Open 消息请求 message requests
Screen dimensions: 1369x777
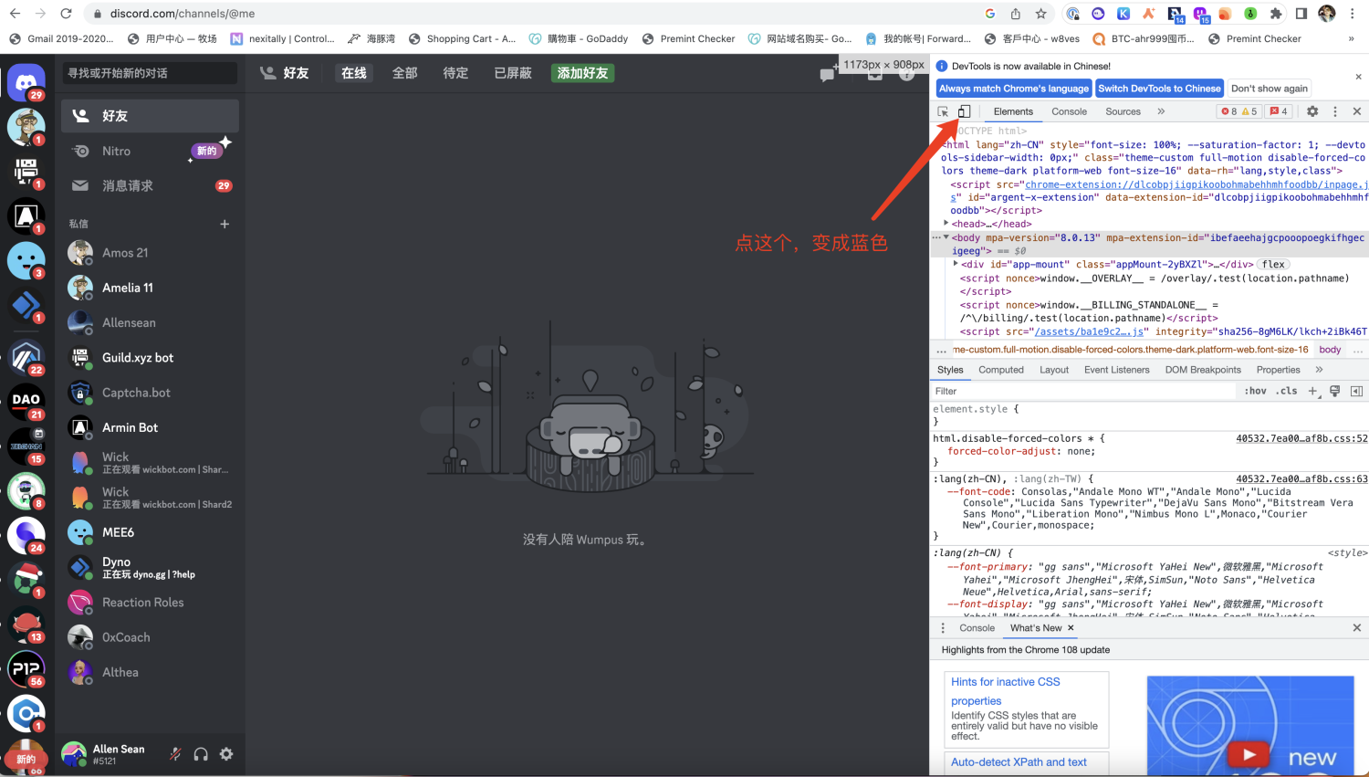point(150,185)
